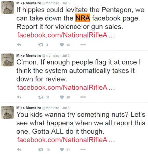Reply to the "C'mon" tweet
Screen dimensions: 148x154
click(19, 97)
